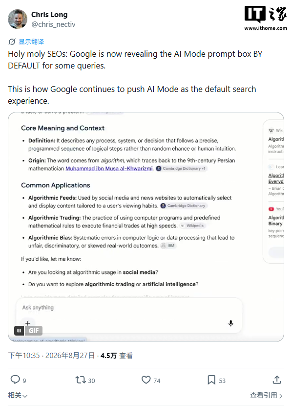
Task: Expand the 相关 dropdown
Action: coord(18,395)
